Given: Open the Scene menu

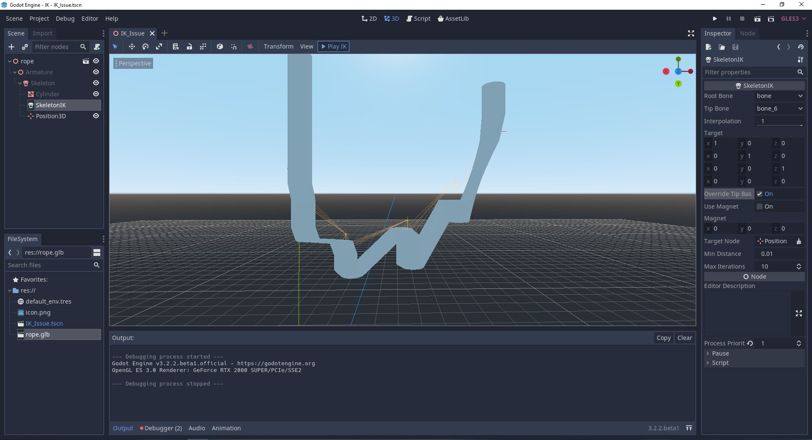Looking at the screenshot, I should [14, 19].
